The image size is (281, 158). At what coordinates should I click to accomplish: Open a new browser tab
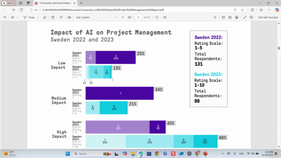coord(81,3)
